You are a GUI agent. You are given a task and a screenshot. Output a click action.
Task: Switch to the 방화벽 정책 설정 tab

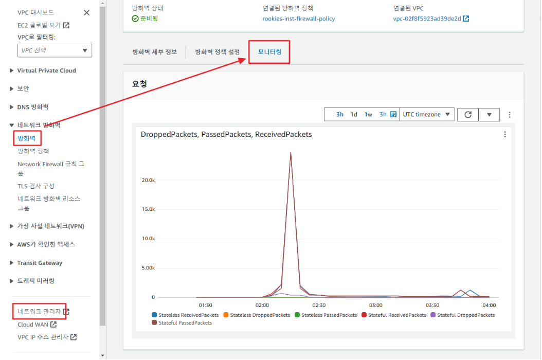point(218,52)
